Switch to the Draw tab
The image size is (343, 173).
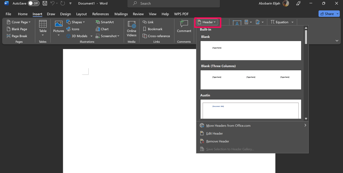click(x=51, y=14)
